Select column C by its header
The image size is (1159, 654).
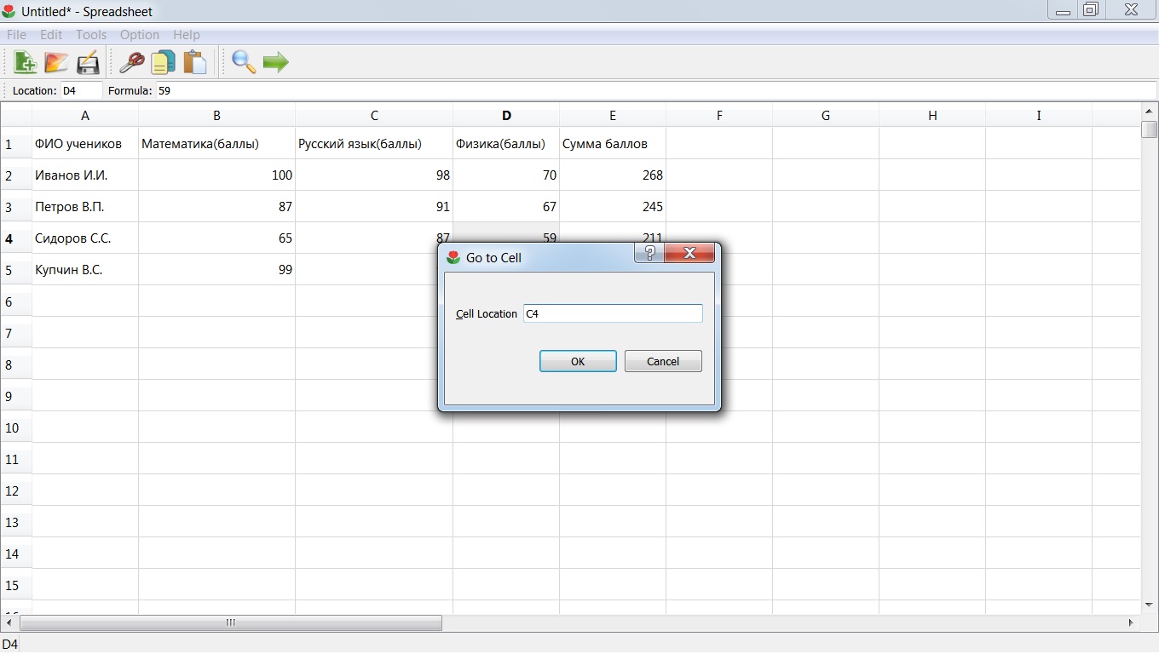pyautogui.click(x=374, y=116)
